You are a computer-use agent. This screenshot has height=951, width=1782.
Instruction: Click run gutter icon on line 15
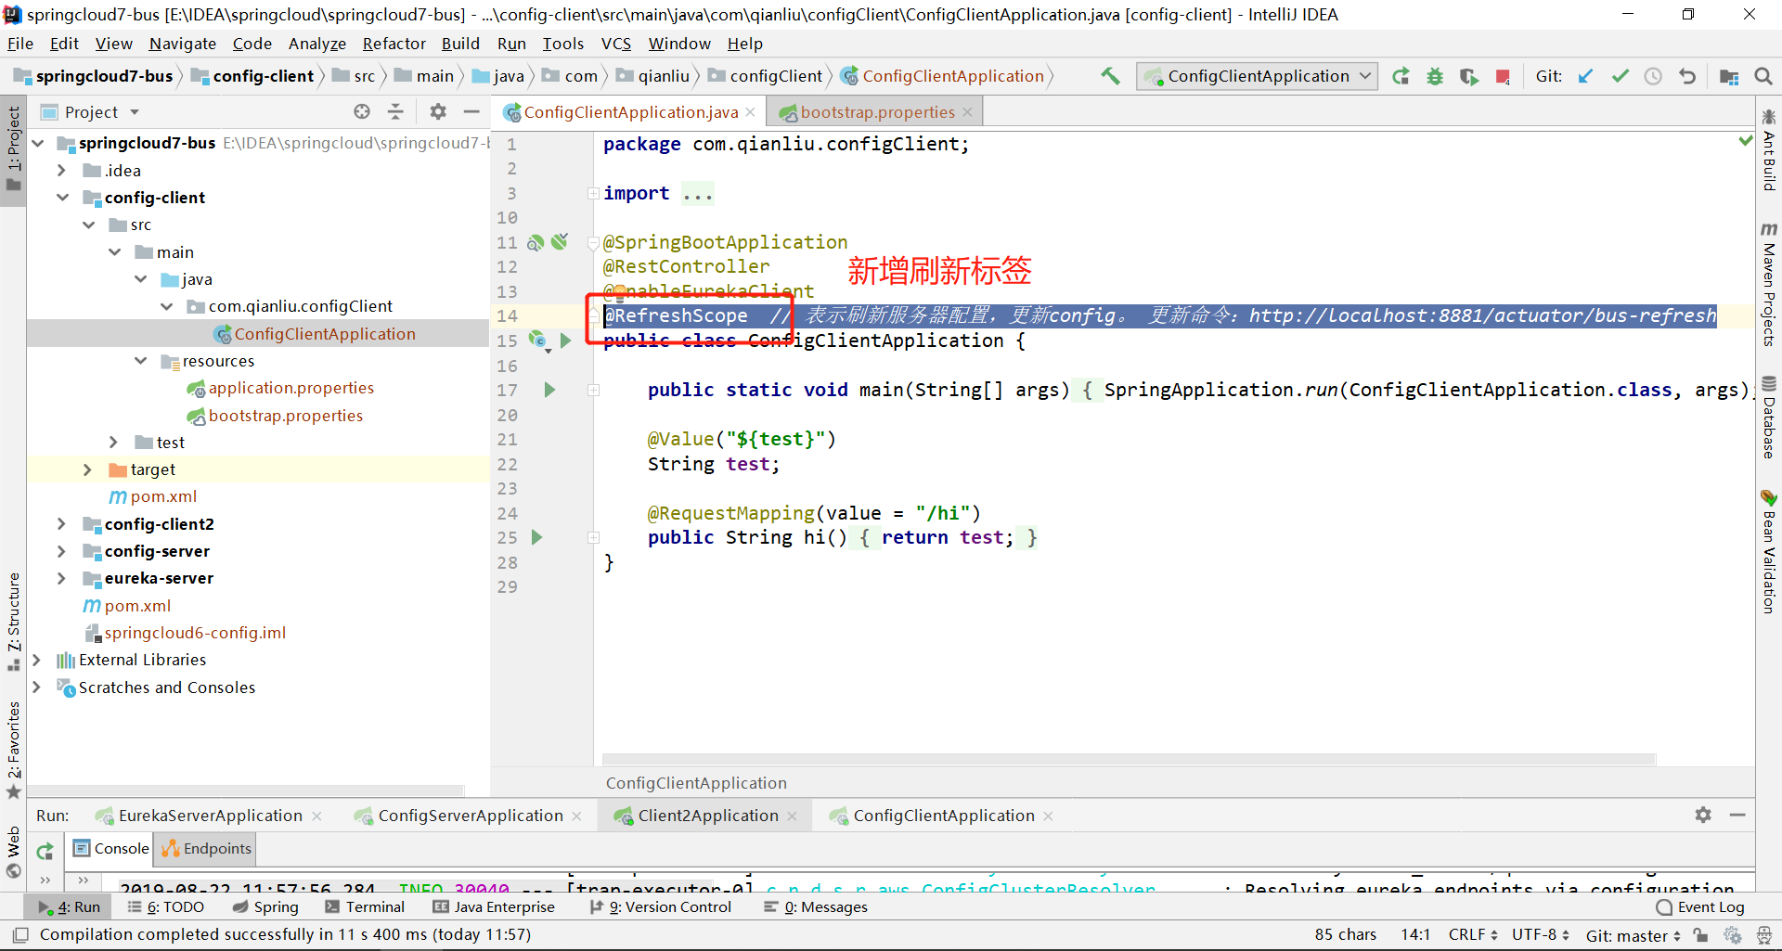click(x=565, y=341)
